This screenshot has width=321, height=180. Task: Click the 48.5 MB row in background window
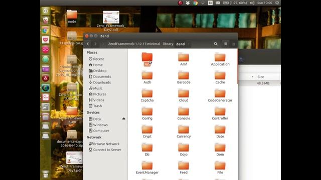click(260, 83)
